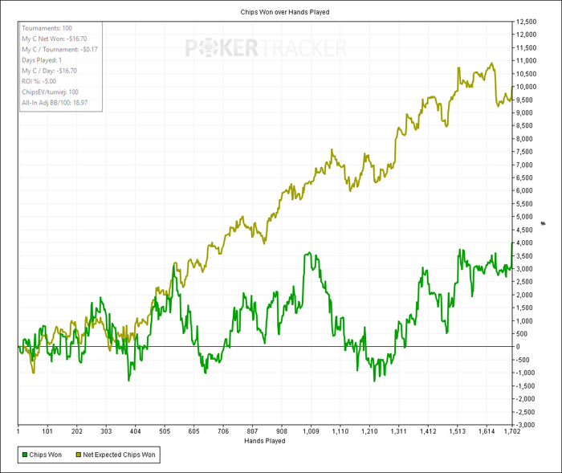Viewport: 562px width, 473px height.
Task: Select the Net Expected Chips Won label
Action: click(119, 455)
